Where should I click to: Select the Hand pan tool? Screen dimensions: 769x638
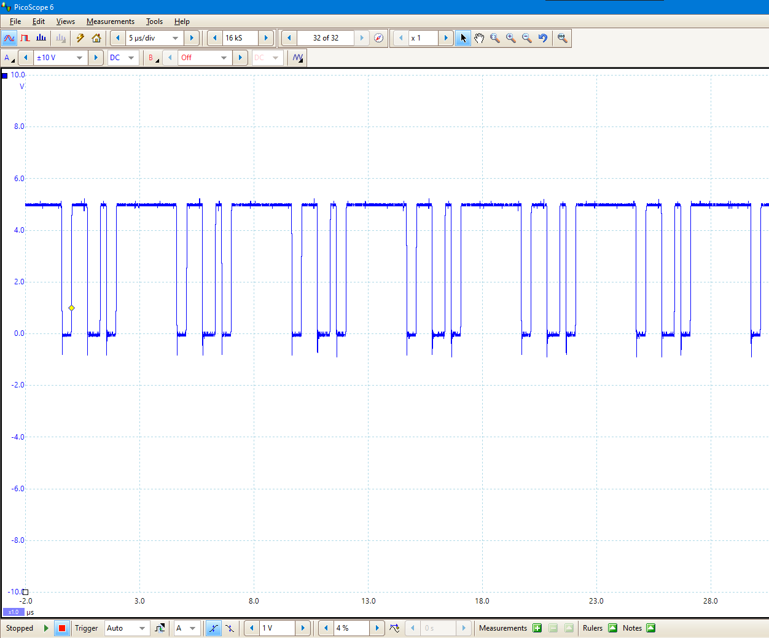pyautogui.click(x=479, y=38)
